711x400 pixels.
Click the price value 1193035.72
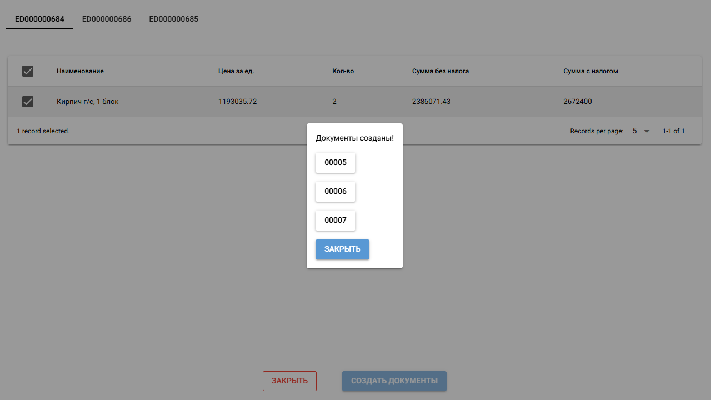[237, 102]
